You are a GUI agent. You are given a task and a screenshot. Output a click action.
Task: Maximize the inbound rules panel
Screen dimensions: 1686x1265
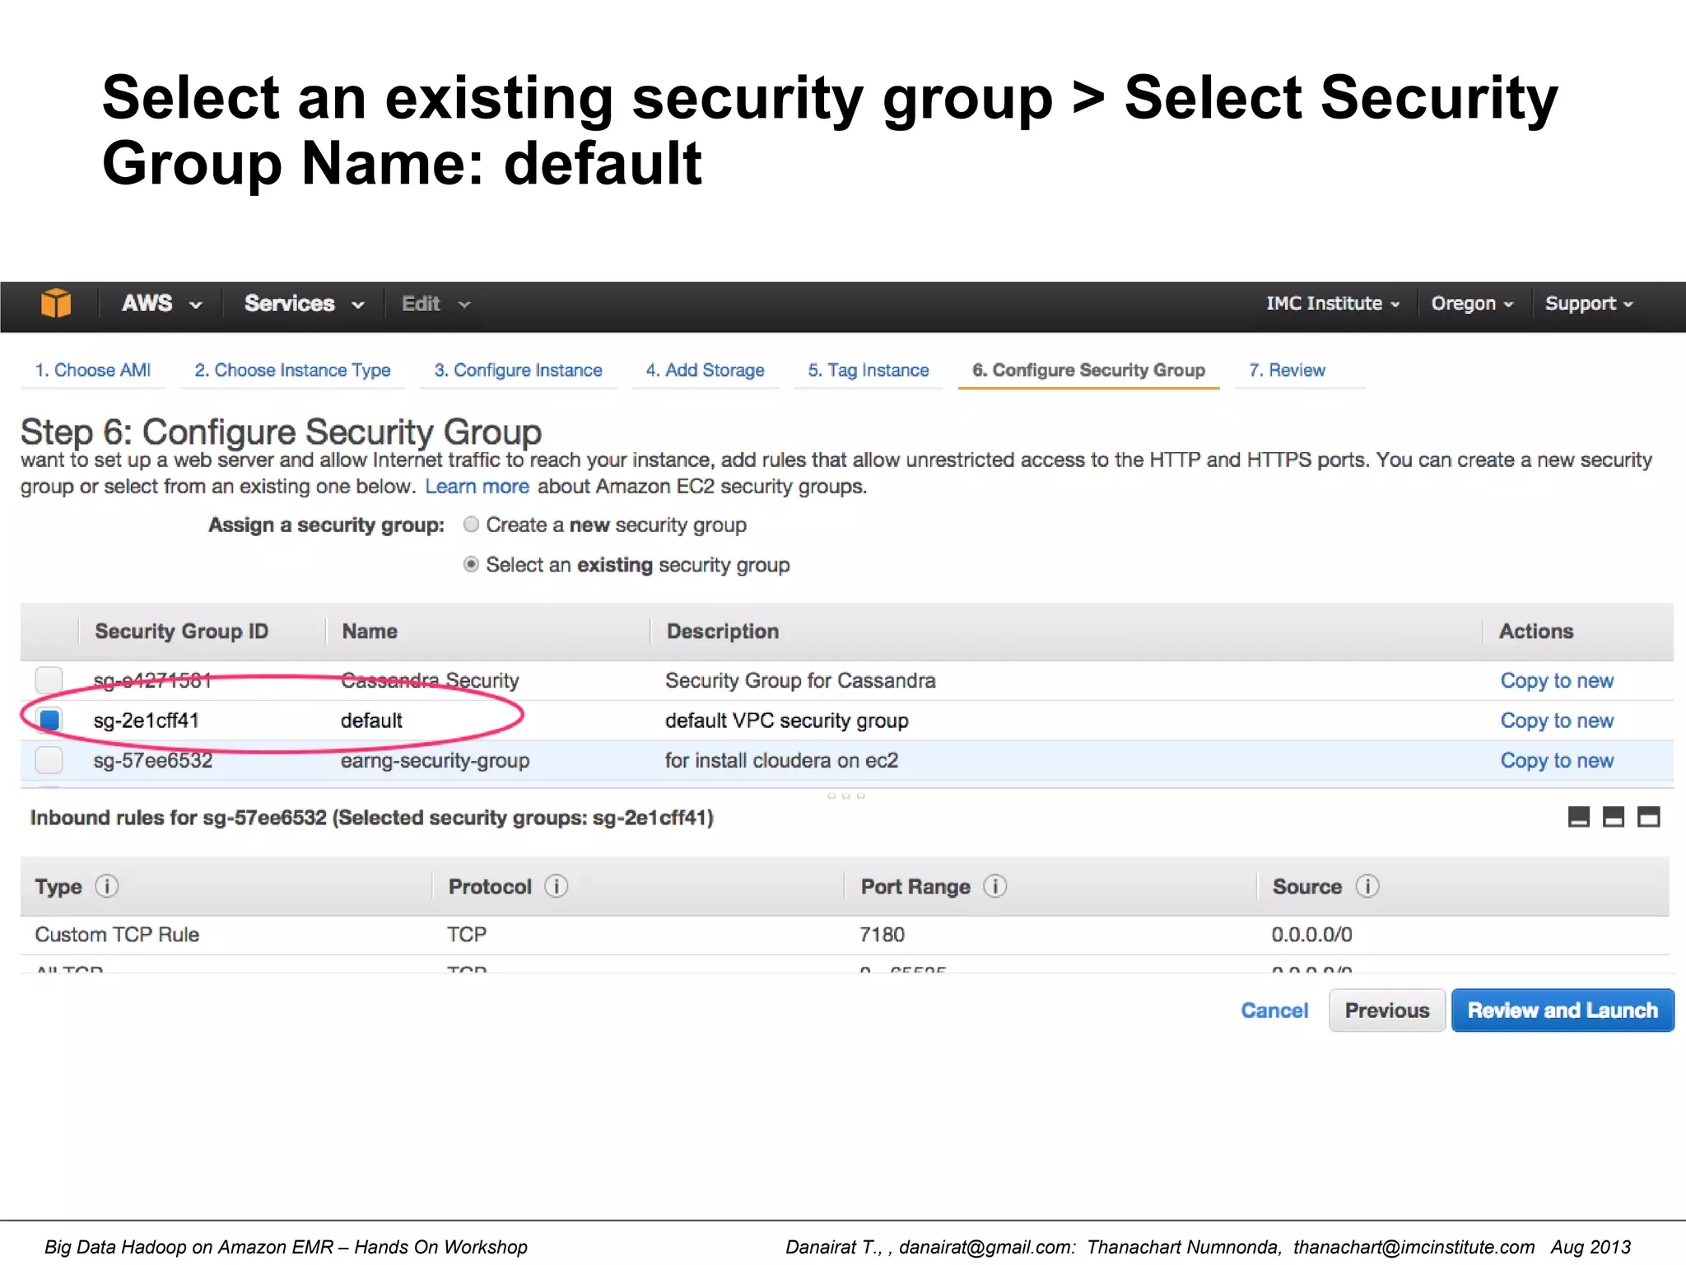tap(1648, 817)
